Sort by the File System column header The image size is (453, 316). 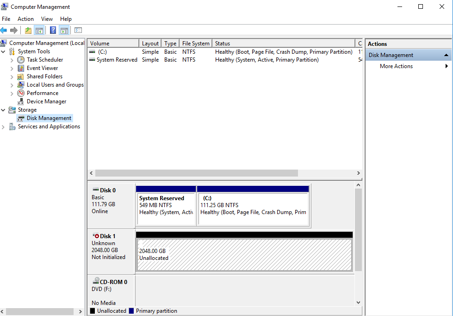click(196, 44)
